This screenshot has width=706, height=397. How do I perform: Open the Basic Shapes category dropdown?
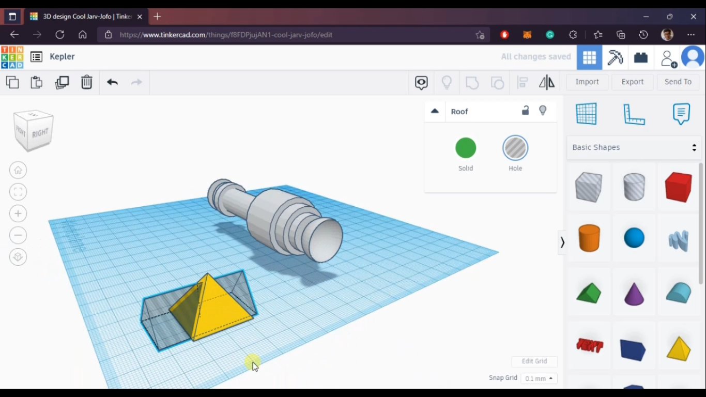pyautogui.click(x=634, y=147)
